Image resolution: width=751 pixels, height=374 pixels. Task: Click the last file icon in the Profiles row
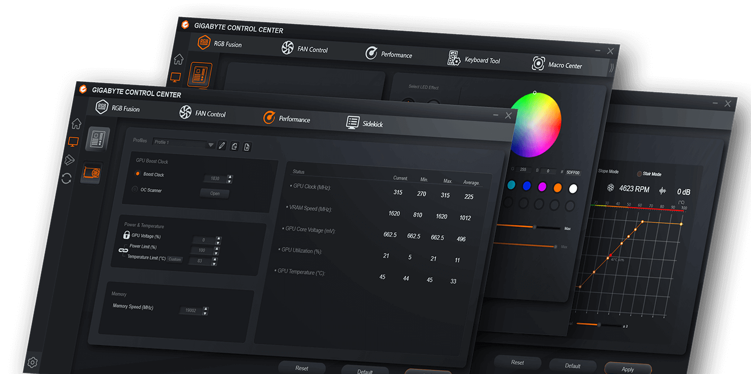click(x=246, y=147)
